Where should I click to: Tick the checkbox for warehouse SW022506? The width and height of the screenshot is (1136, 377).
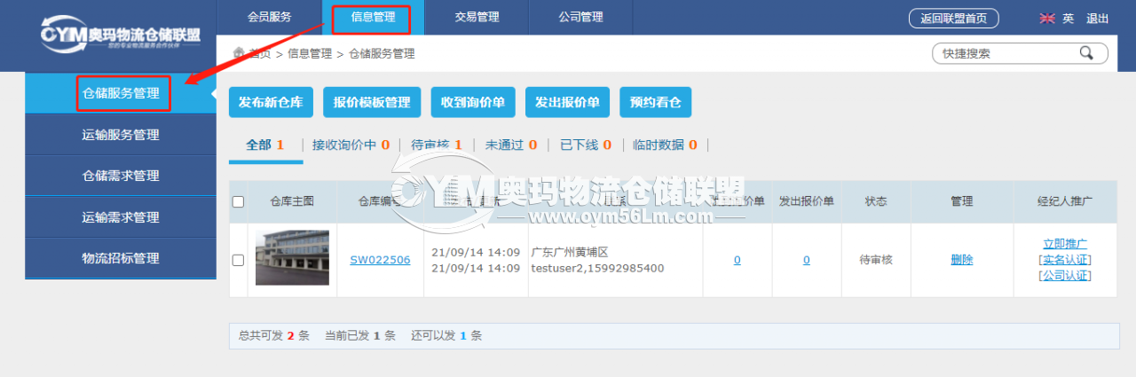(x=238, y=260)
